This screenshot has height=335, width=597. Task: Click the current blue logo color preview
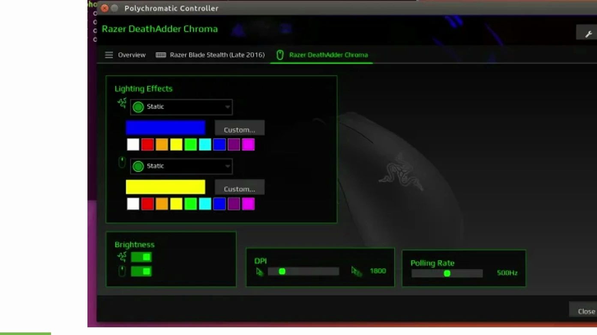[165, 128]
